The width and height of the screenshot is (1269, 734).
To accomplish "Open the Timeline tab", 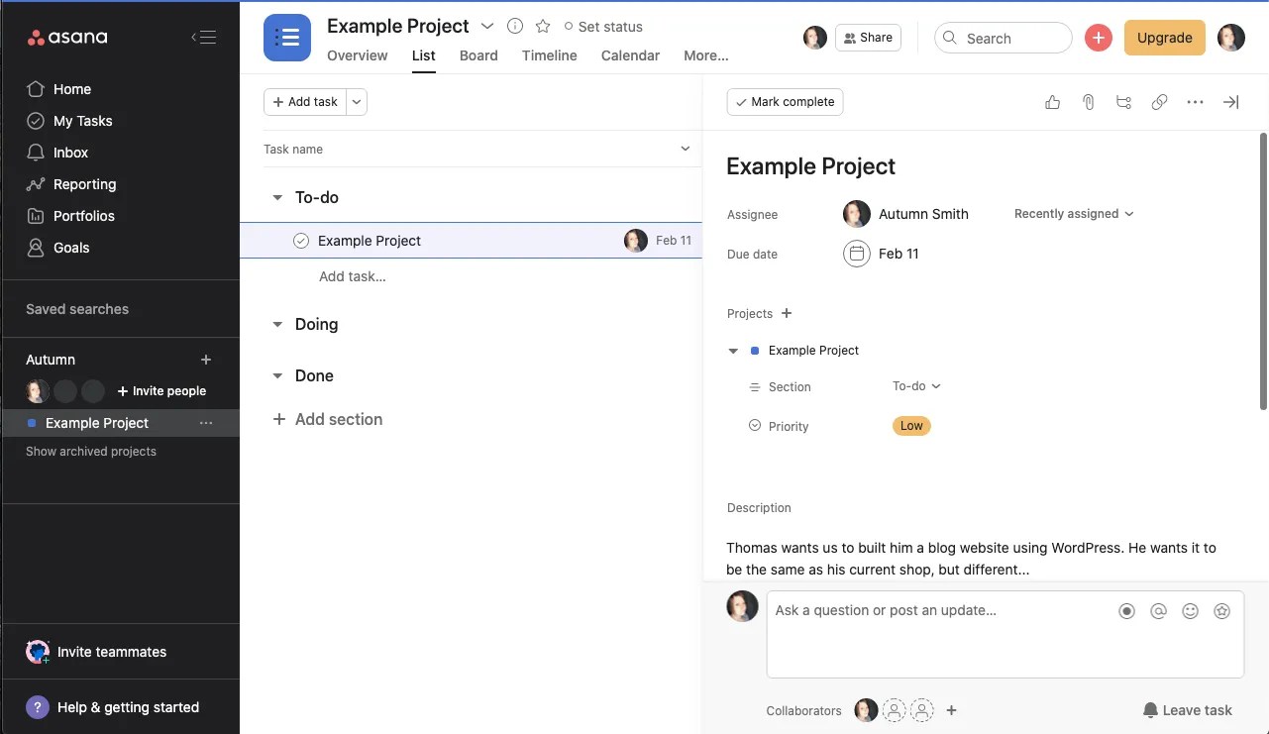I will tap(549, 55).
